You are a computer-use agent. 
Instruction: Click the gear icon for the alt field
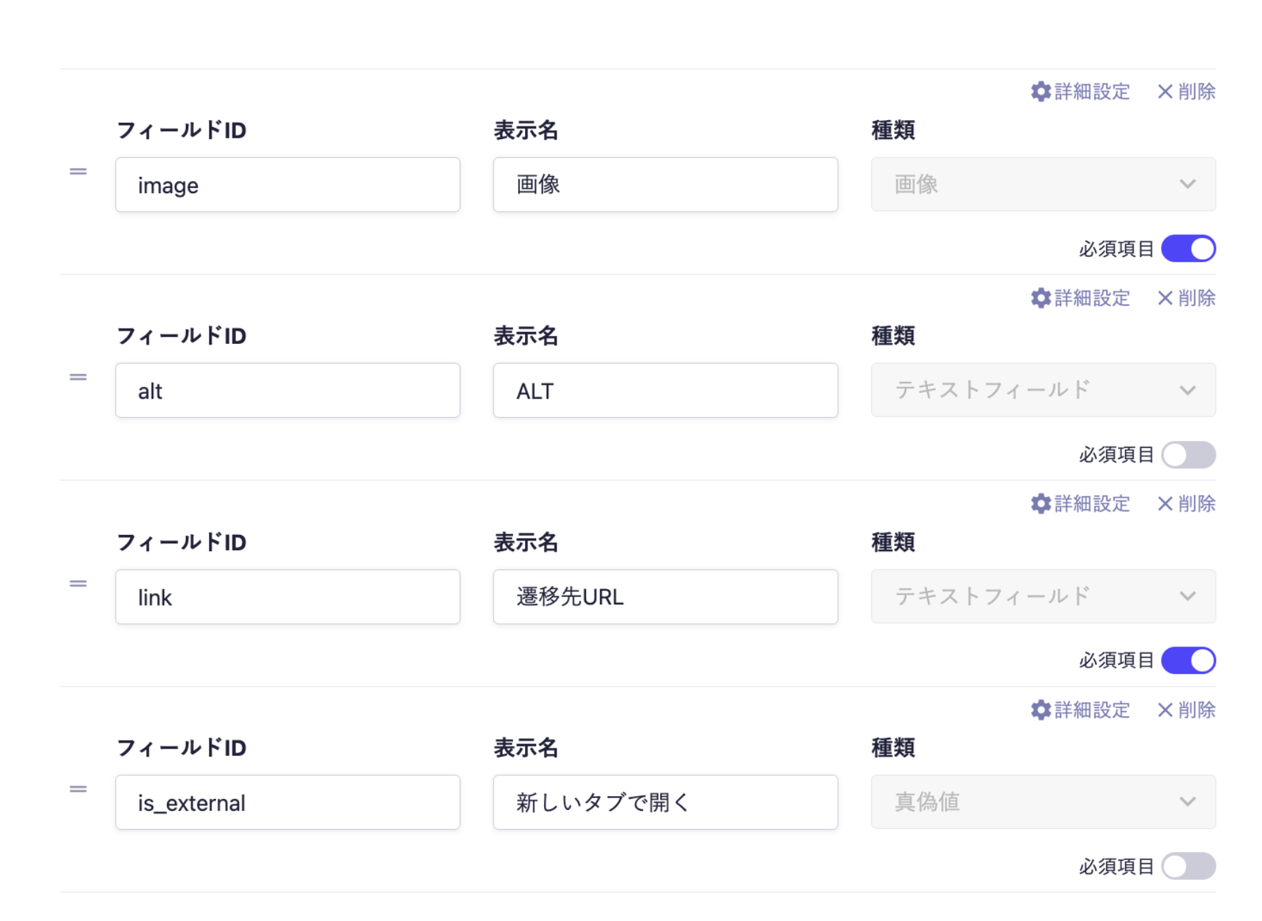pyautogui.click(x=1040, y=298)
